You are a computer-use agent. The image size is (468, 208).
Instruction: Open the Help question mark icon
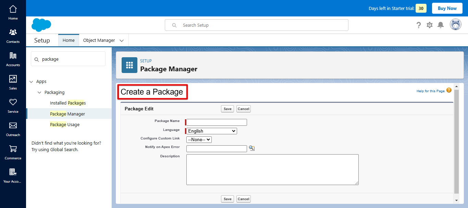(419, 25)
